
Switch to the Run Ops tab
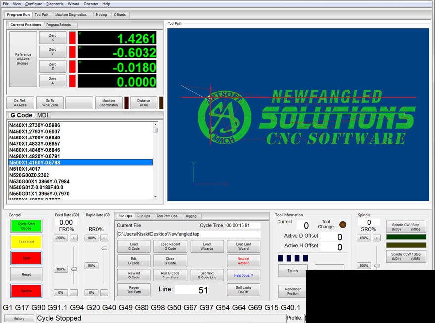click(144, 216)
